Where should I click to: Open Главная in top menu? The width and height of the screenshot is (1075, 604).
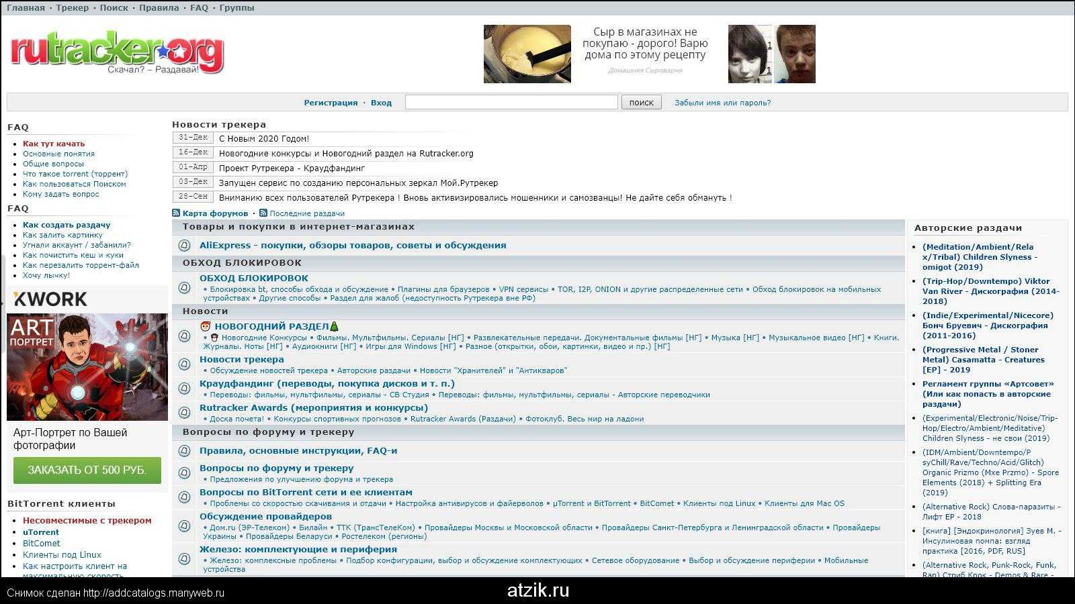pyautogui.click(x=26, y=8)
